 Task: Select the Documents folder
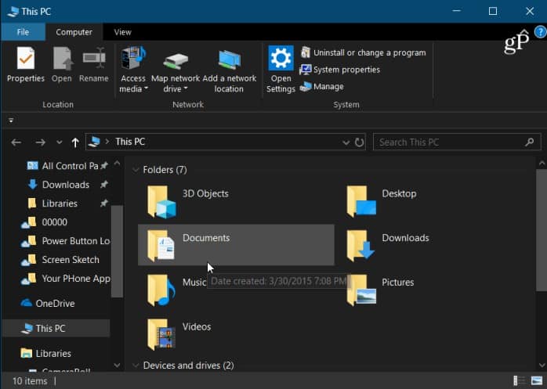tap(236, 246)
